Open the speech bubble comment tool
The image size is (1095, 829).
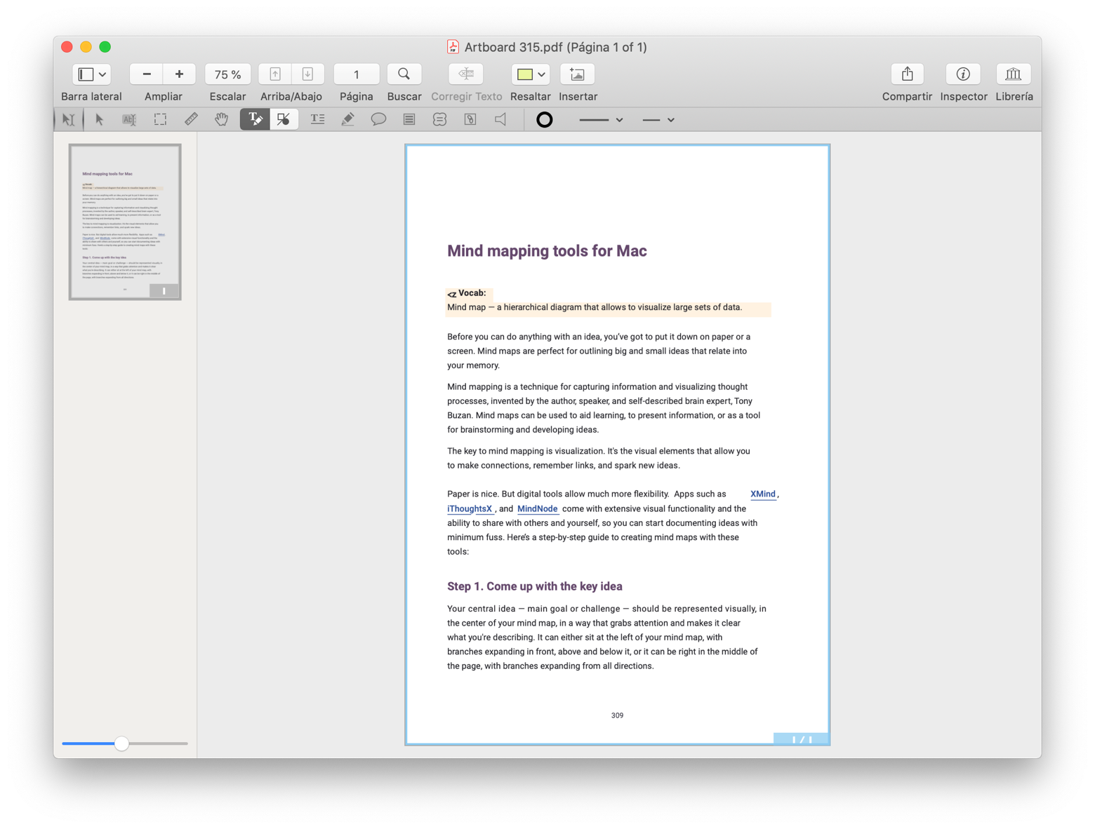(378, 119)
